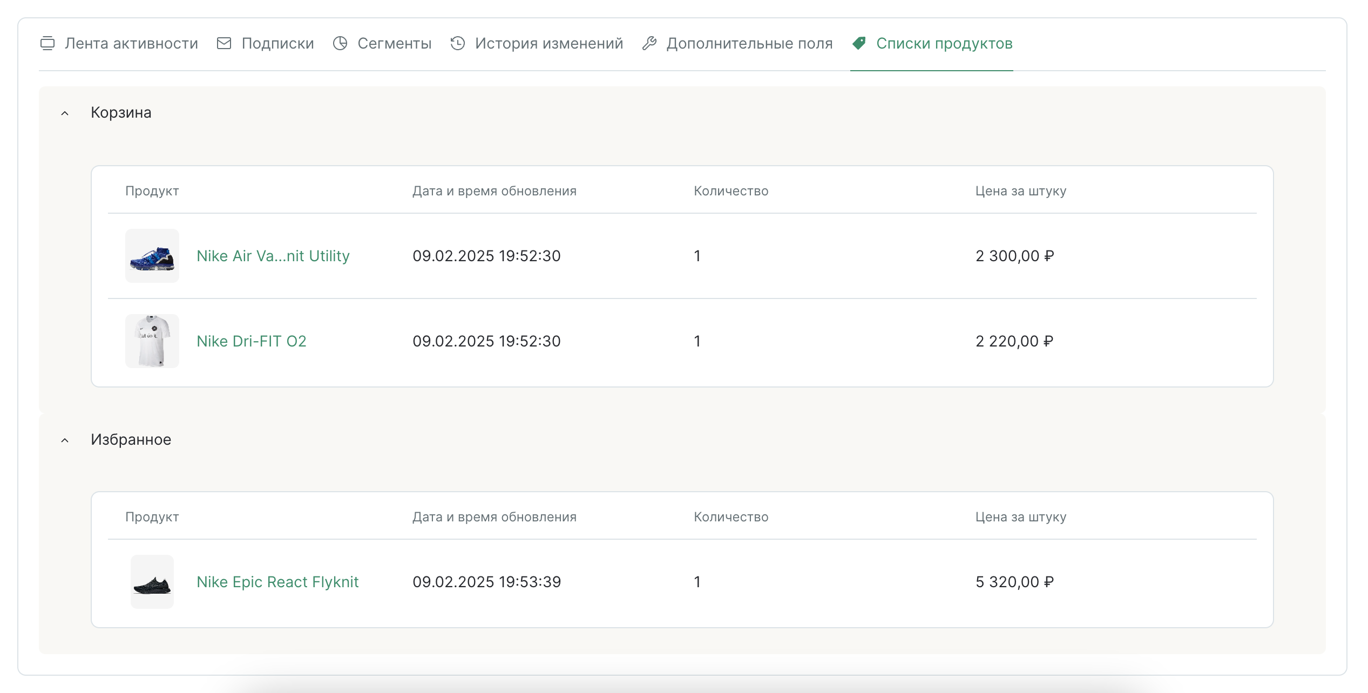Click the Корзина section title

(121, 112)
